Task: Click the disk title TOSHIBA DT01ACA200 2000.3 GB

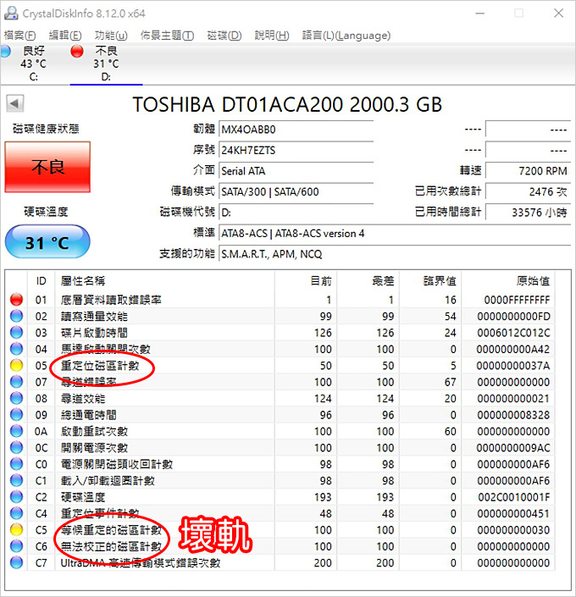Action: (x=287, y=104)
